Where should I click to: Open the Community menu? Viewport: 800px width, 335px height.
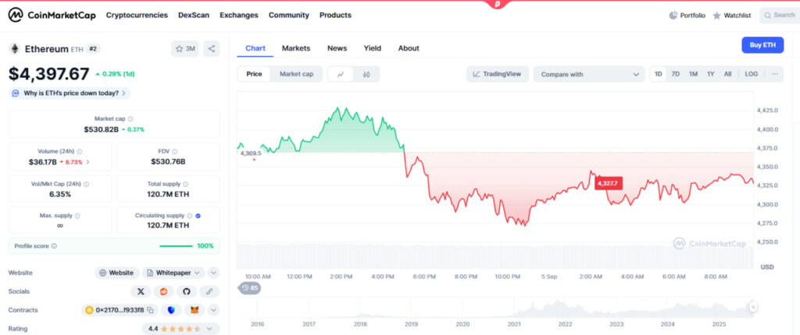pyautogui.click(x=289, y=16)
